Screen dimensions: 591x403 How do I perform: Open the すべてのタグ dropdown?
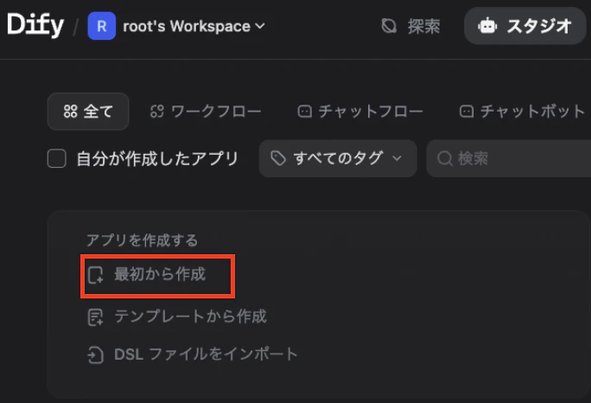pos(338,158)
